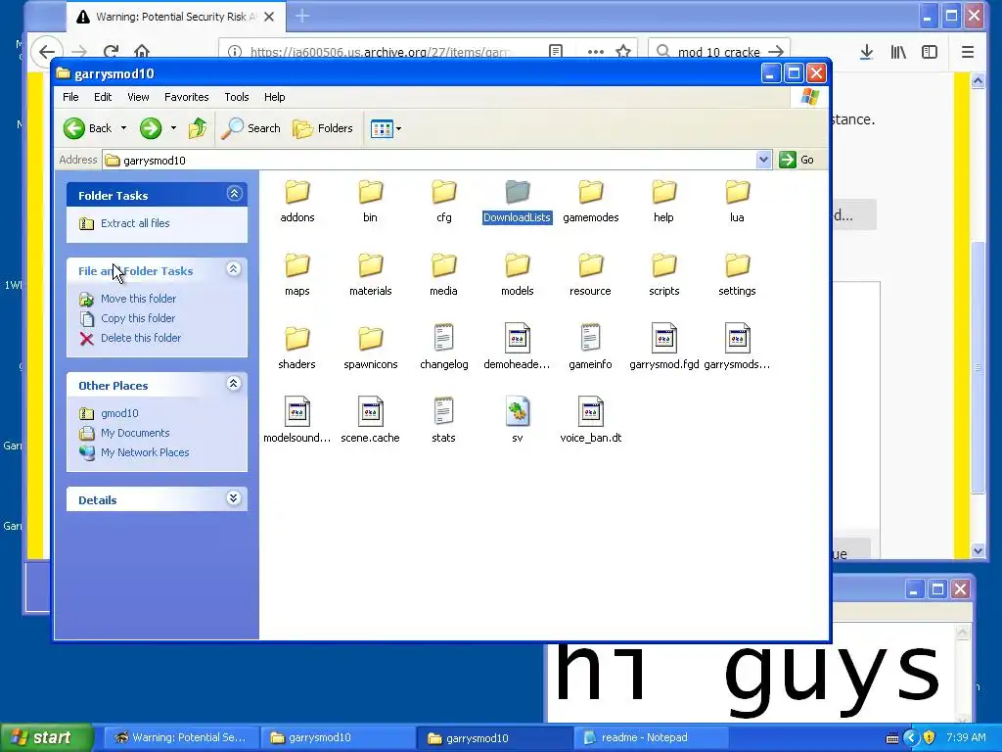1002x752 pixels.
Task: Toggle the Folders pane
Action: [x=323, y=128]
